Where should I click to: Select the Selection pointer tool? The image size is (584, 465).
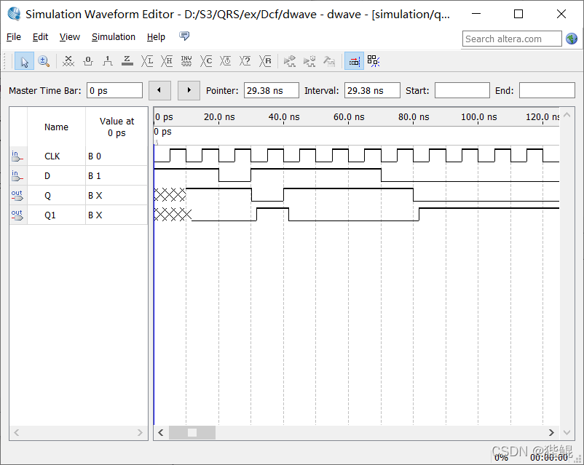coord(24,61)
